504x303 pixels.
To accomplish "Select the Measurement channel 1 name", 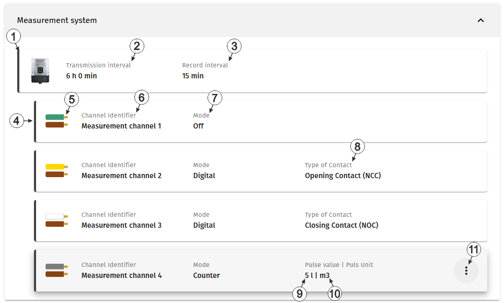I will 121,126.
